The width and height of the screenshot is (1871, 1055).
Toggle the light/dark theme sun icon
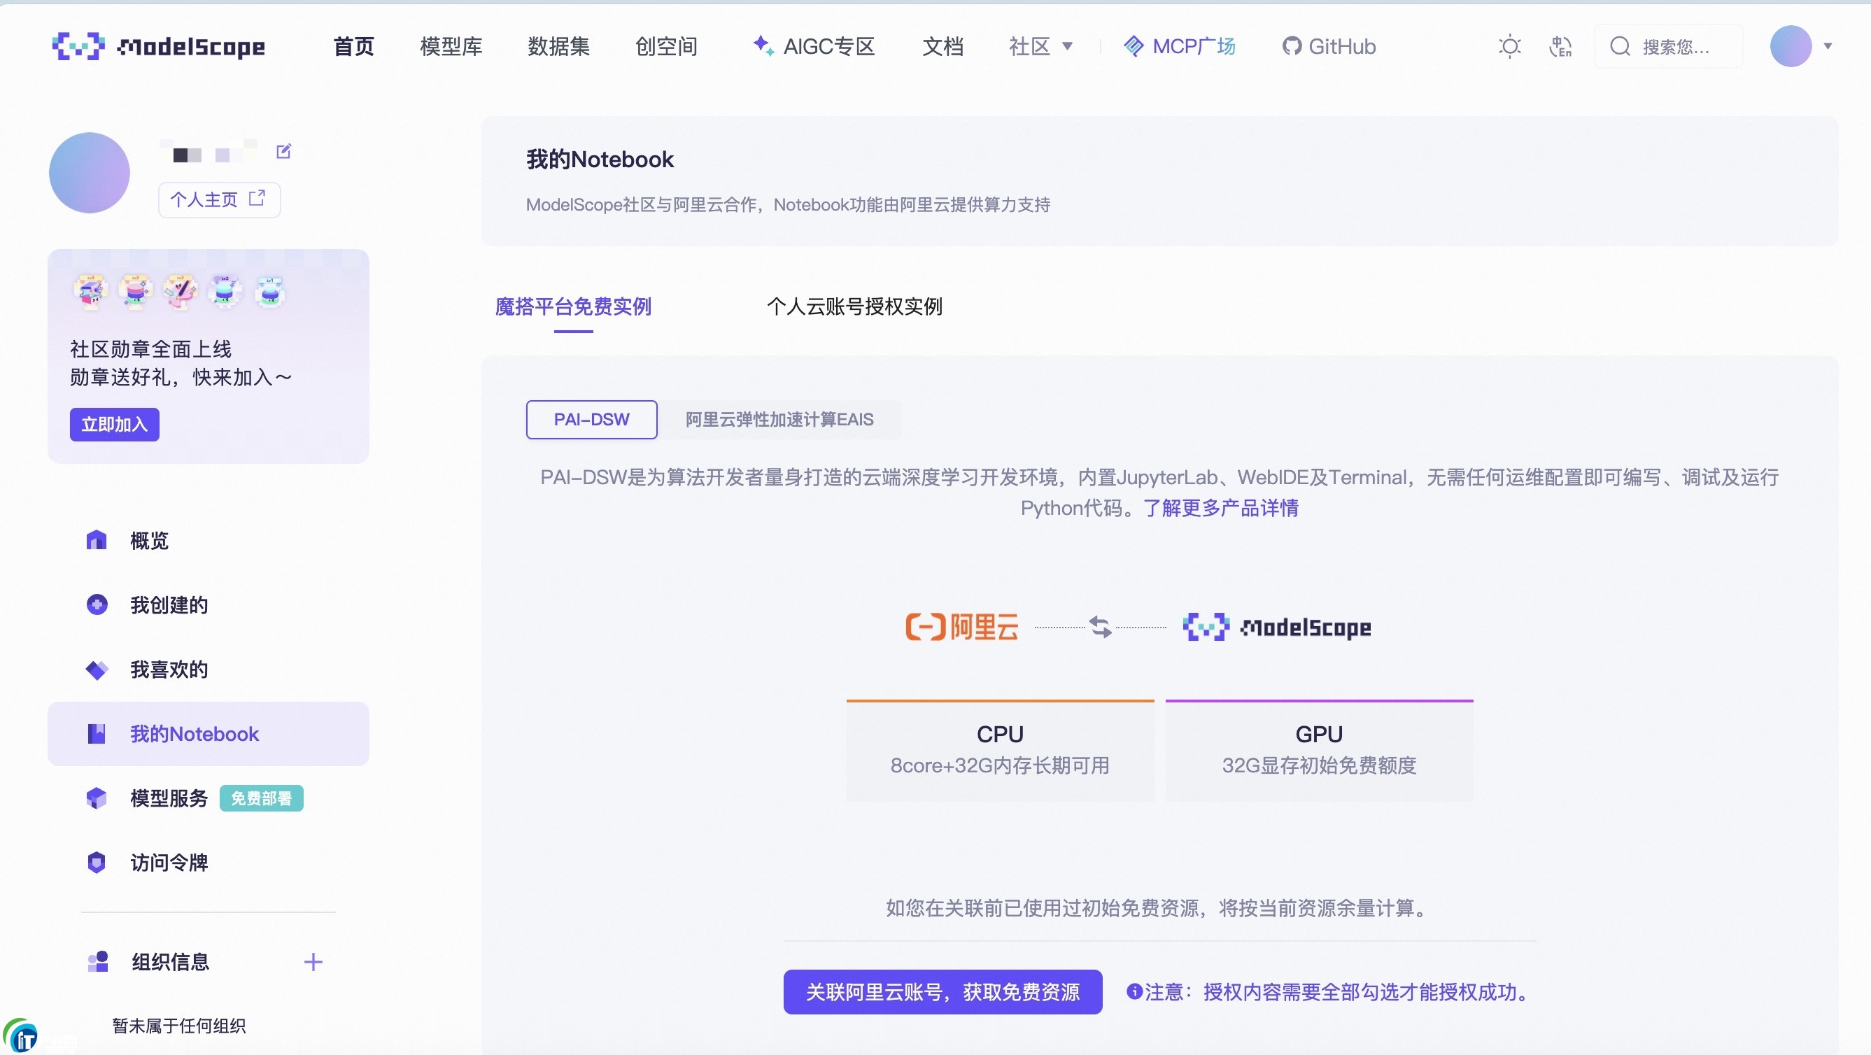1509,46
